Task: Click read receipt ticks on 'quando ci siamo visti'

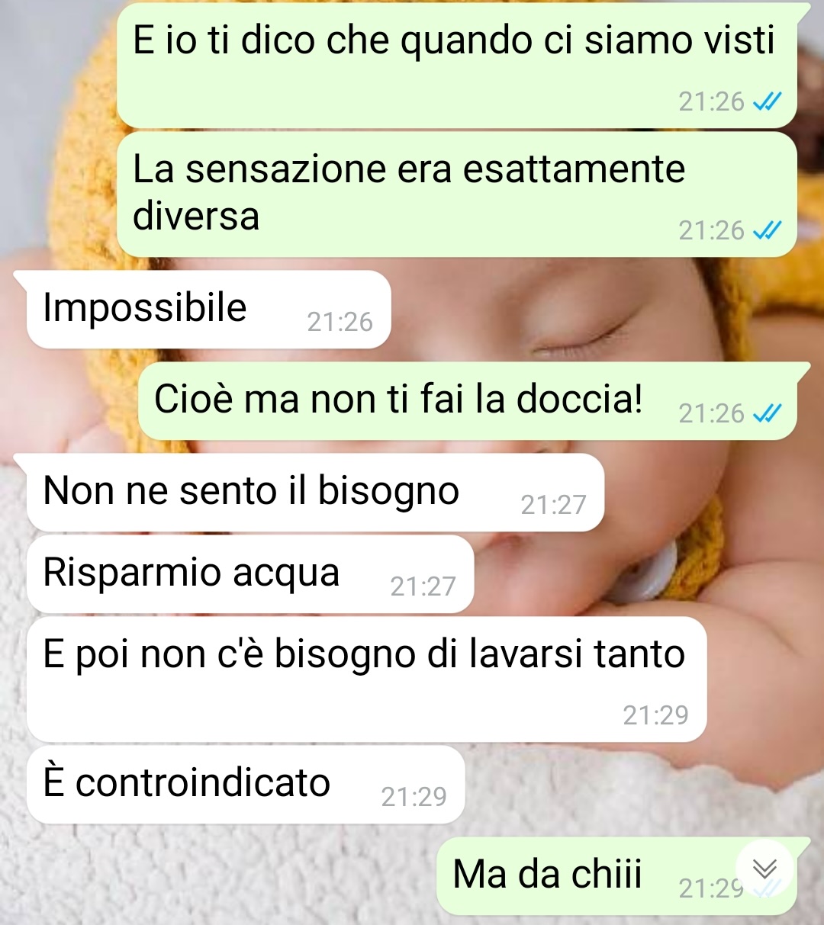Action: pyautogui.click(x=768, y=101)
